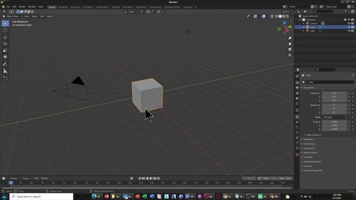Jump to timeline start button

(x=140, y=178)
